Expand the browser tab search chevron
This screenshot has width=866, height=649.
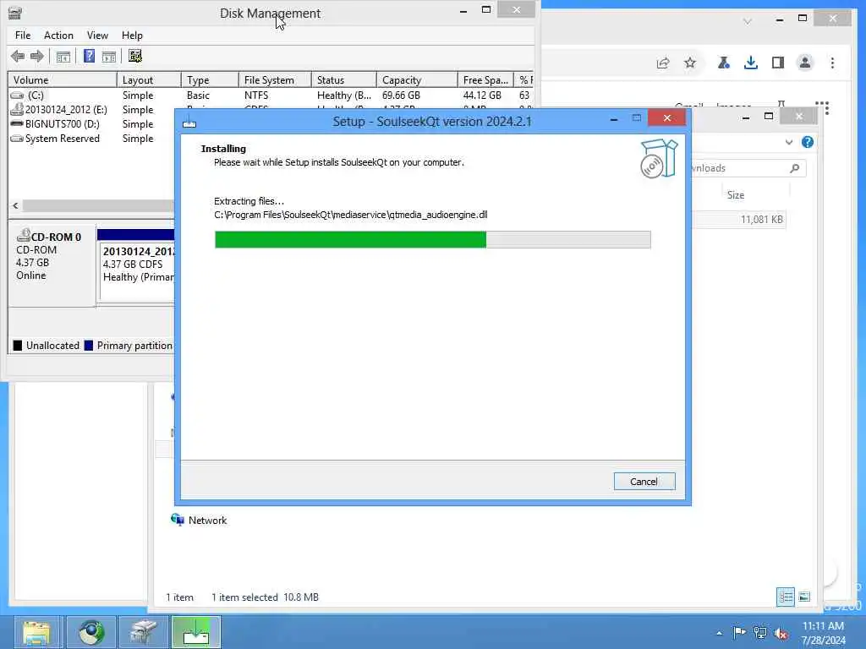coord(748,21)
